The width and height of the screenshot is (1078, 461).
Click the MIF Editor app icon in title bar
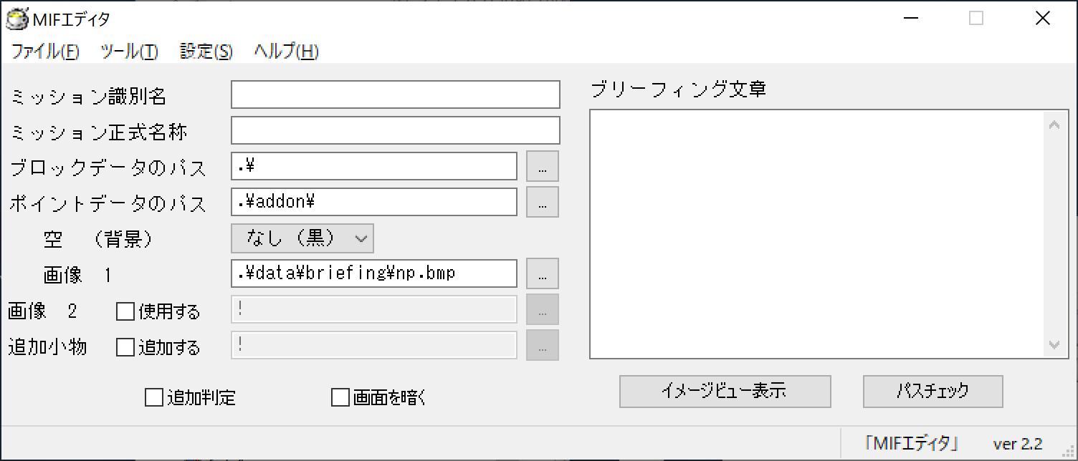coord(16,19)
